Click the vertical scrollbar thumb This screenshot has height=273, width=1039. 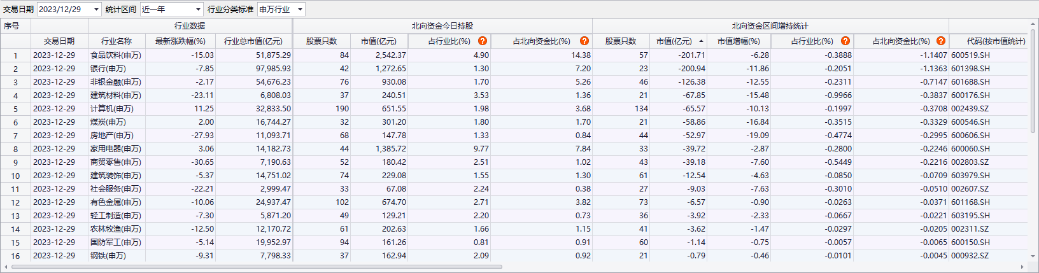pos(1033,83)
